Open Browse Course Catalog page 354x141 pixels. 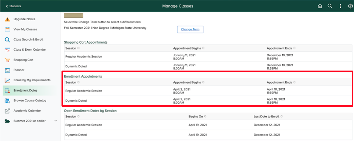point(30,101)
